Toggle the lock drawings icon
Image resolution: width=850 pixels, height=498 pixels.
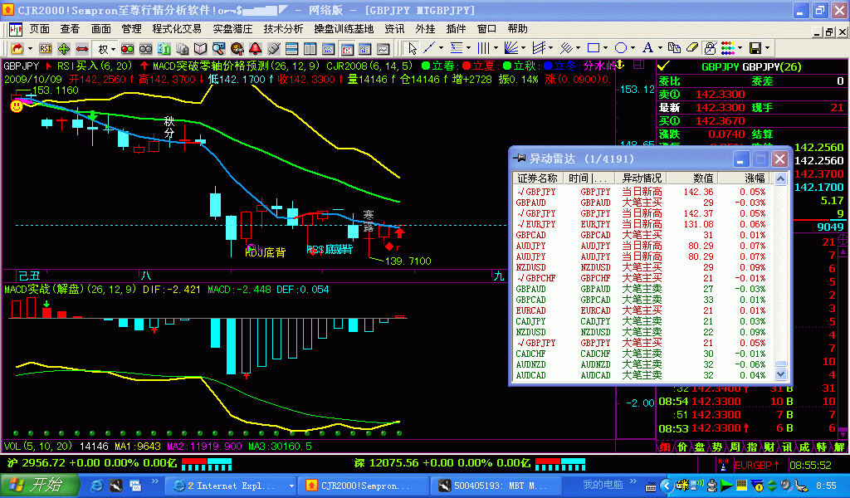[710, 48]
